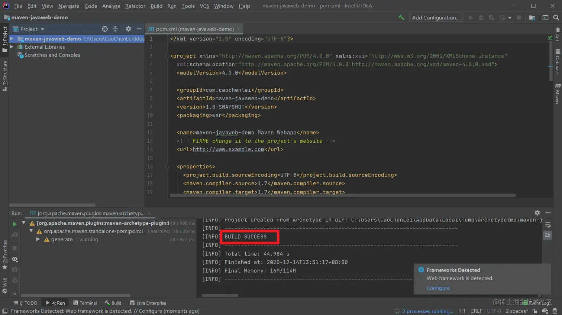The image size is (562, 315).
Task: Switch to the 6: TODO tool tab
Action: point(25,303)
